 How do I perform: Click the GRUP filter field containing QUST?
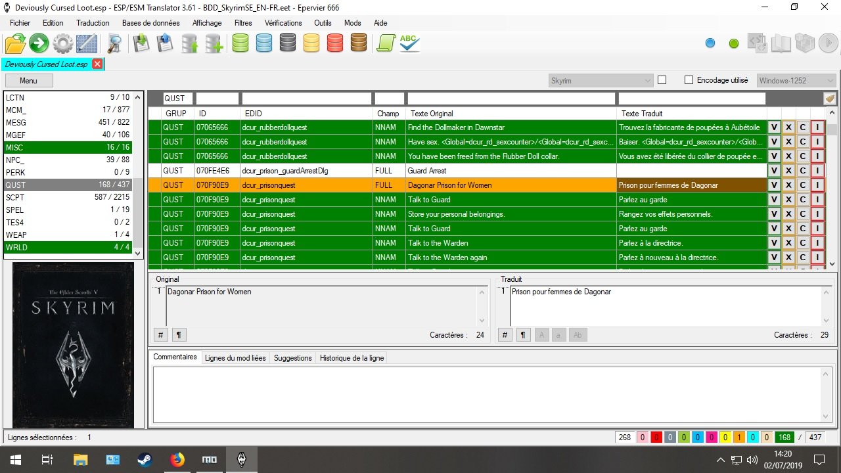178,99
